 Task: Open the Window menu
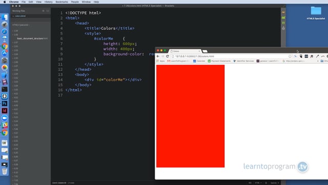(x=86, y=2)
